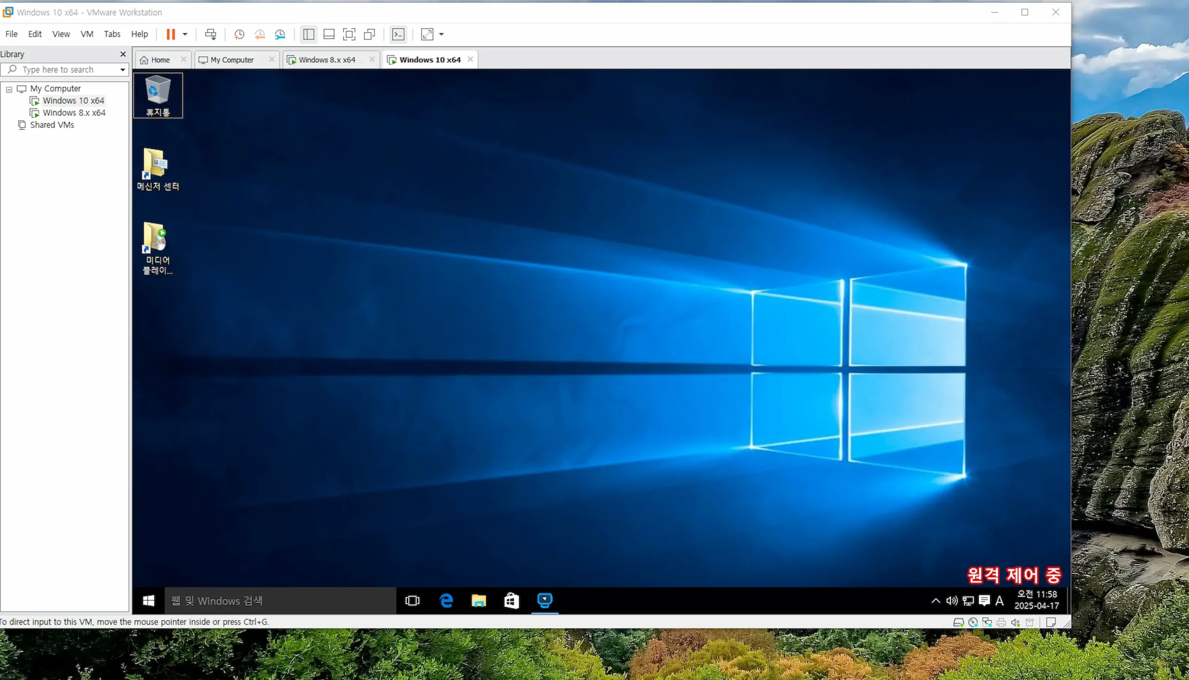Open File Explorer from guest taskbar

coord(479,601)
